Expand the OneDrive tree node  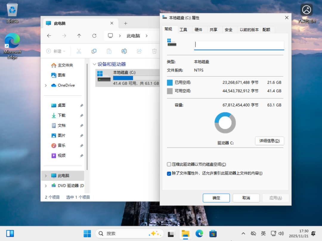(x=46, y=85)
